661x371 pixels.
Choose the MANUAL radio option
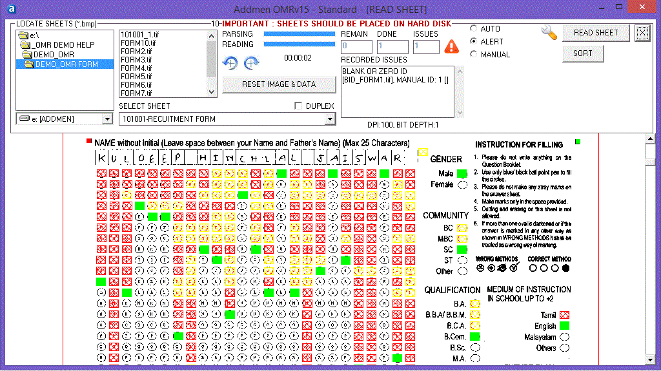tap(474, 55)
